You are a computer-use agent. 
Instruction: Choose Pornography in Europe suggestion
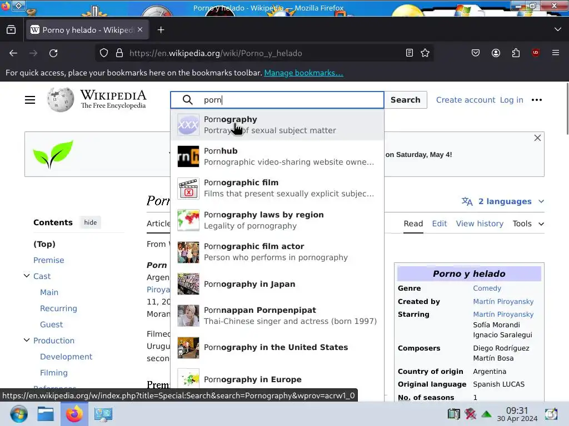277,379
